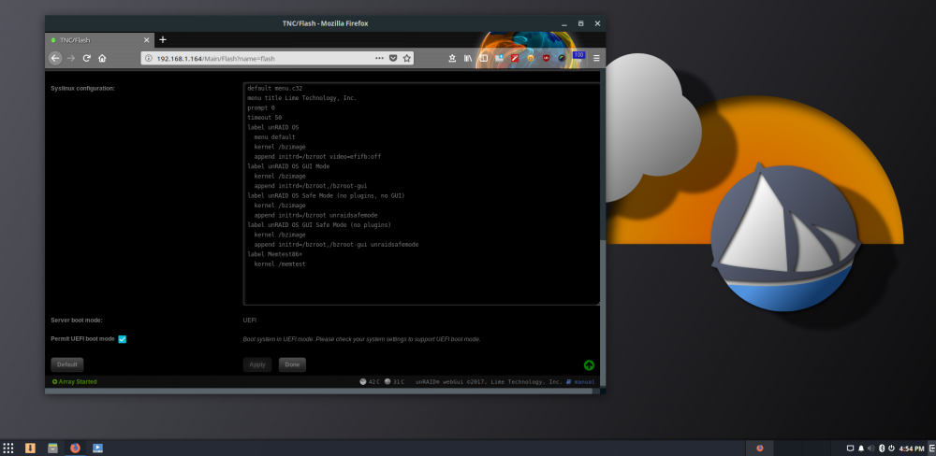Image resolution: width=936 pixels, height=456 pixels.
Task: Go to the Firefox home page
Action: click(102, 59)
